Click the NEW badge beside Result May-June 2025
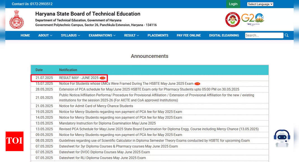The width and height of the screenshot is (299, 162). tap(102, 78)
